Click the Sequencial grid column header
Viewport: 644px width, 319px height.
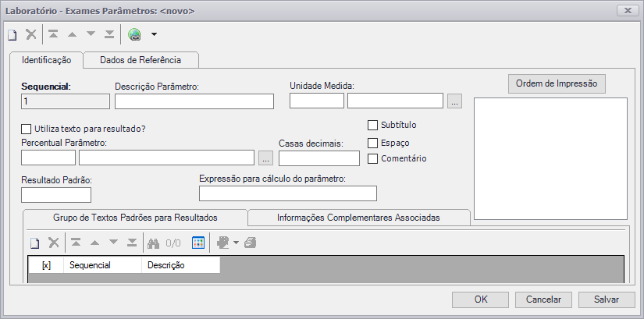103,265
